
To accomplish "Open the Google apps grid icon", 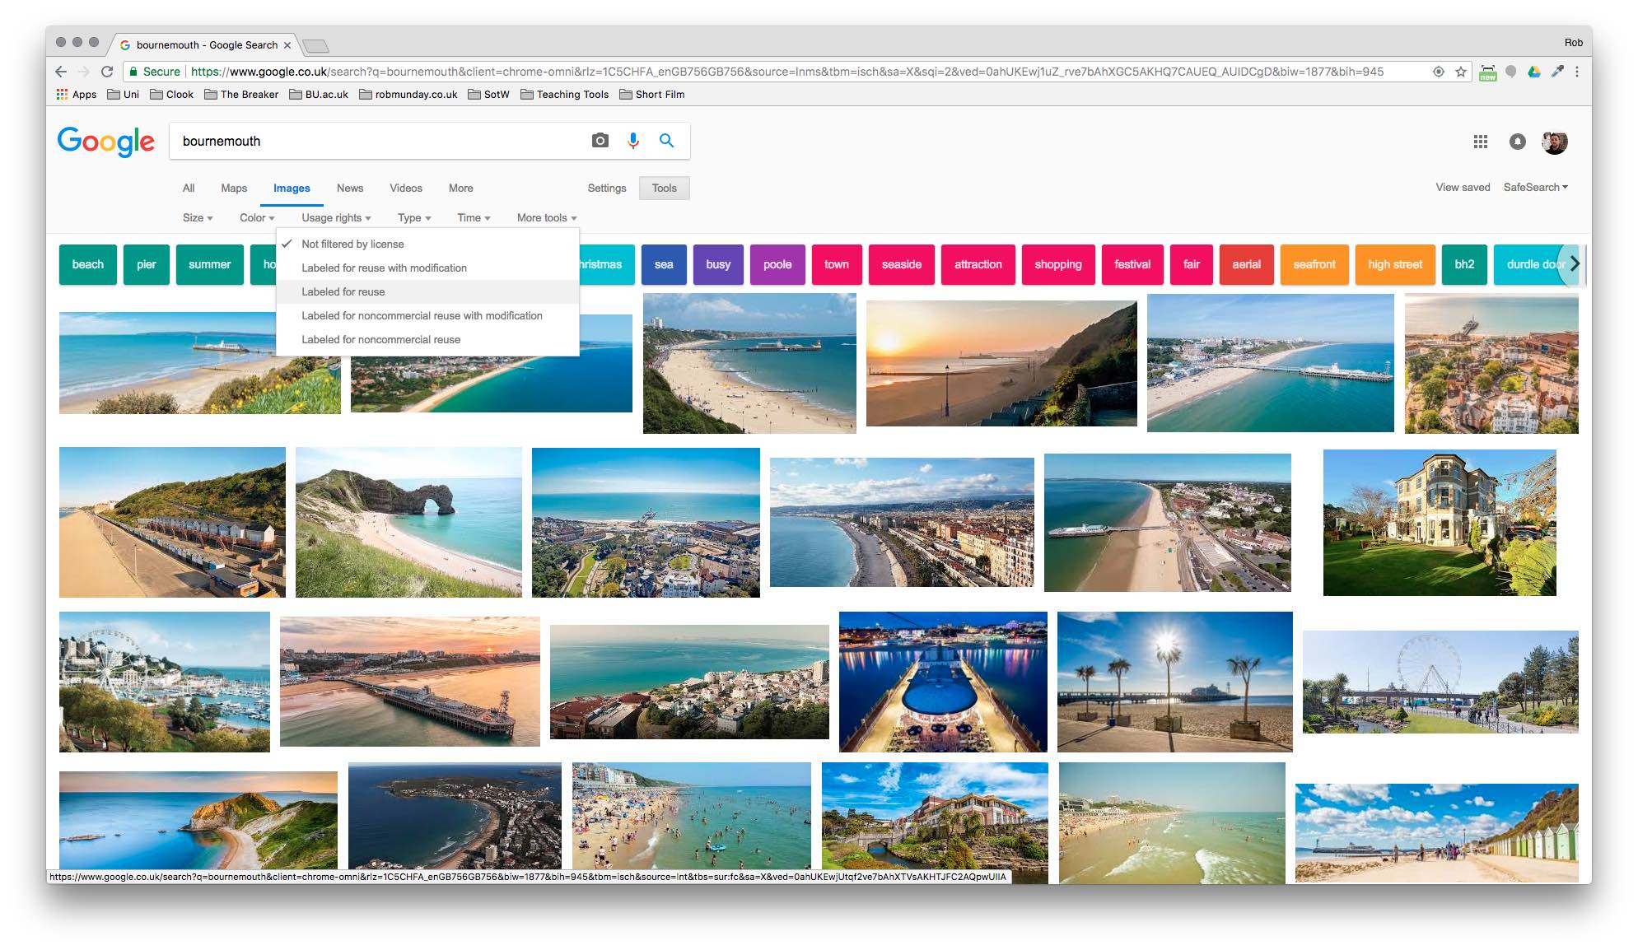I will tap(1480, 142).
